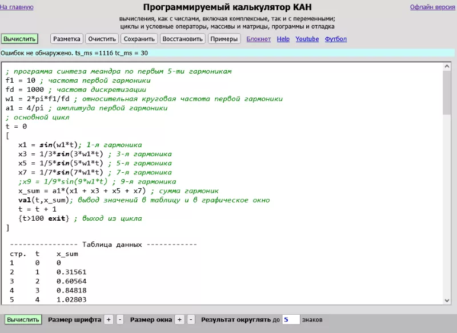457x333 pixels.
Task: Click the bottom Вычислить button
Action: click(23, 320)
